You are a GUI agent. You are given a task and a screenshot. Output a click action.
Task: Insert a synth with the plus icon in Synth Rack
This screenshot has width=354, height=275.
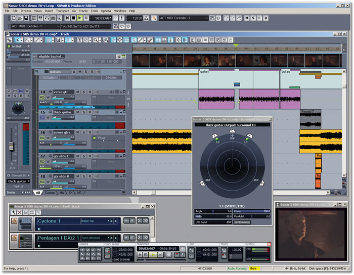click(x=13, y=212)
